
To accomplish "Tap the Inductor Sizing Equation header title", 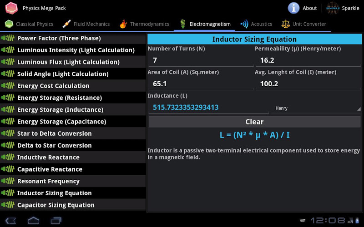I will pyautogui.click(x=254, y=39).
